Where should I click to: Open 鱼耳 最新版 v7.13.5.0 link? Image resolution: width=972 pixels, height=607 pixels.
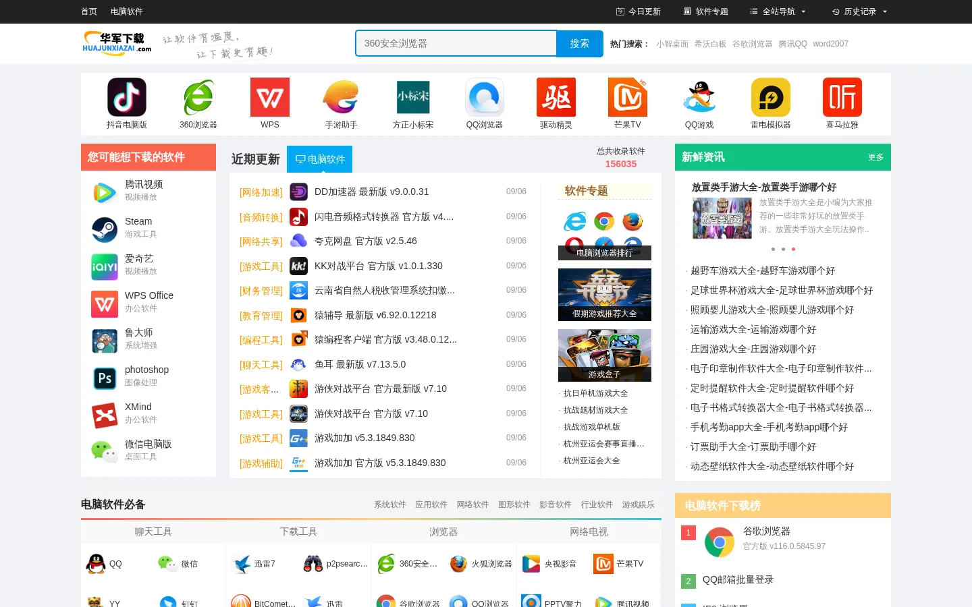360,364
